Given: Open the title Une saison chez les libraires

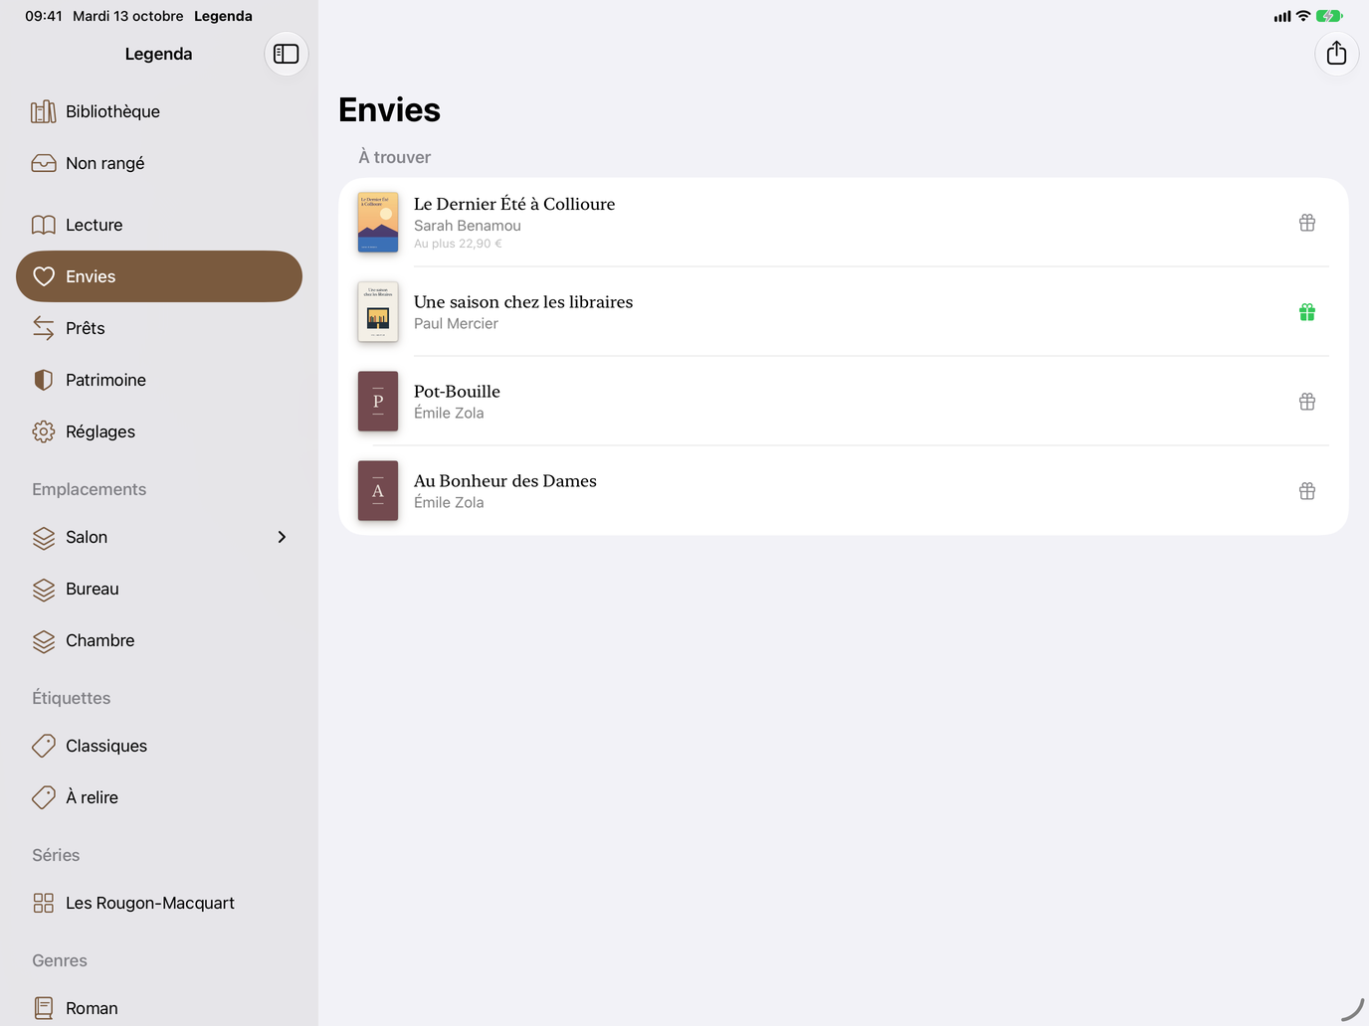Looking at the screenshot, I should click(x=523, y=302).
